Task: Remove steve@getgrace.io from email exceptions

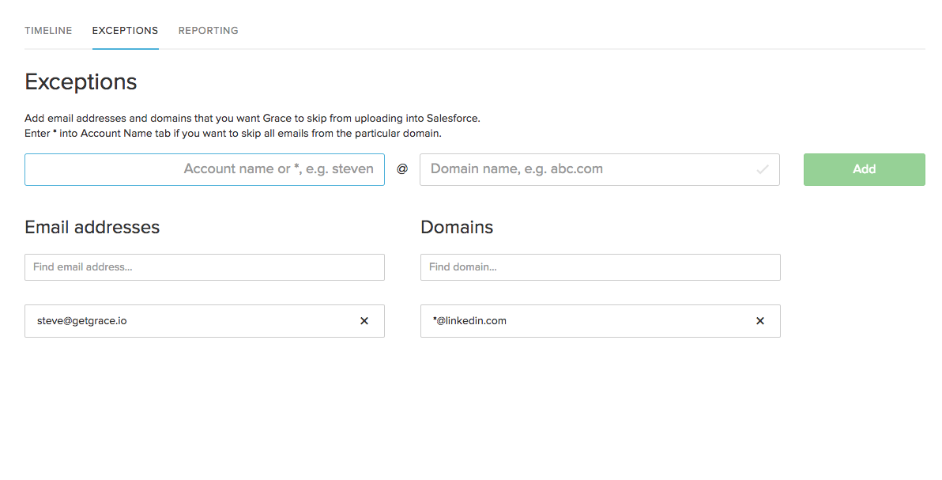Action: click(364, 321)
